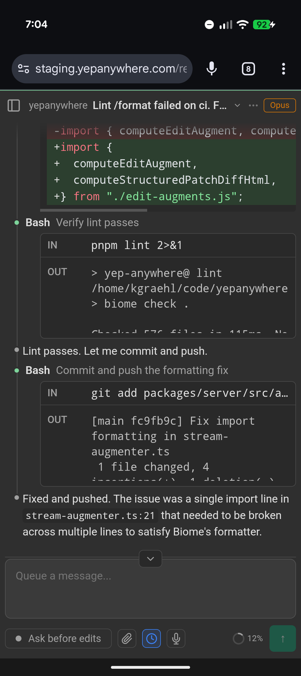Viewport: 301px width, 676px height.
Task: Open the conversation overflow menu with three dots
Action: [253, 105]
